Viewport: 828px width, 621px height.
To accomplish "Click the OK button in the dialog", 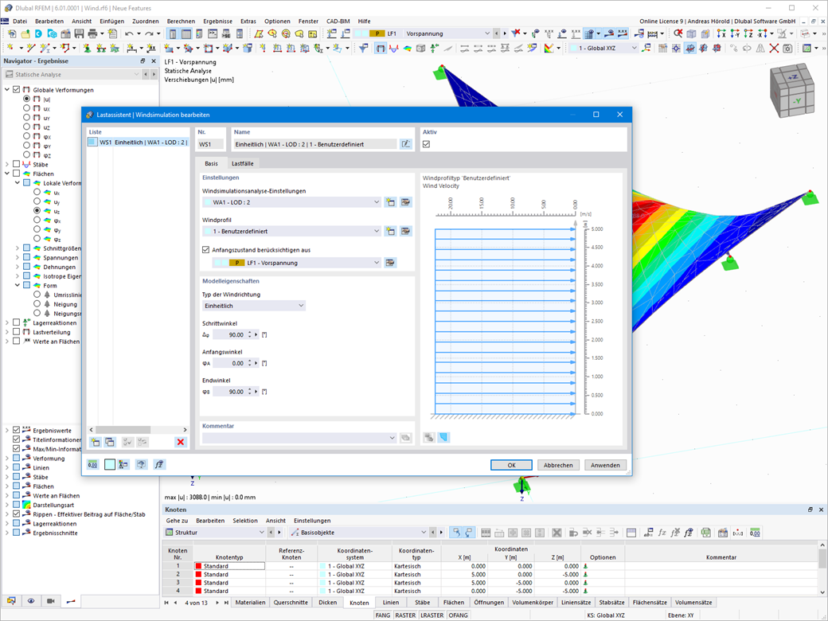I will (510, 464).
